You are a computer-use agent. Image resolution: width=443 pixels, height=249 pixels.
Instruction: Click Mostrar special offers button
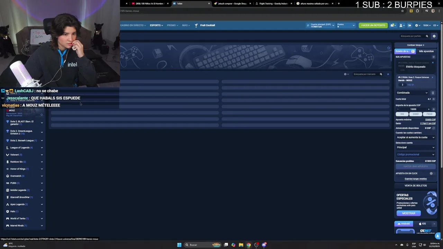click(409, 213)
